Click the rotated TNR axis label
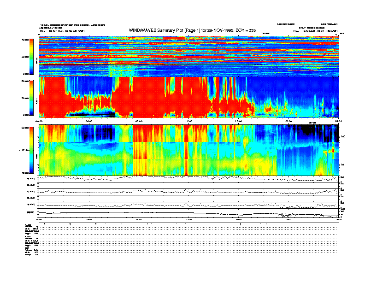365x282 pixels. 36,158
